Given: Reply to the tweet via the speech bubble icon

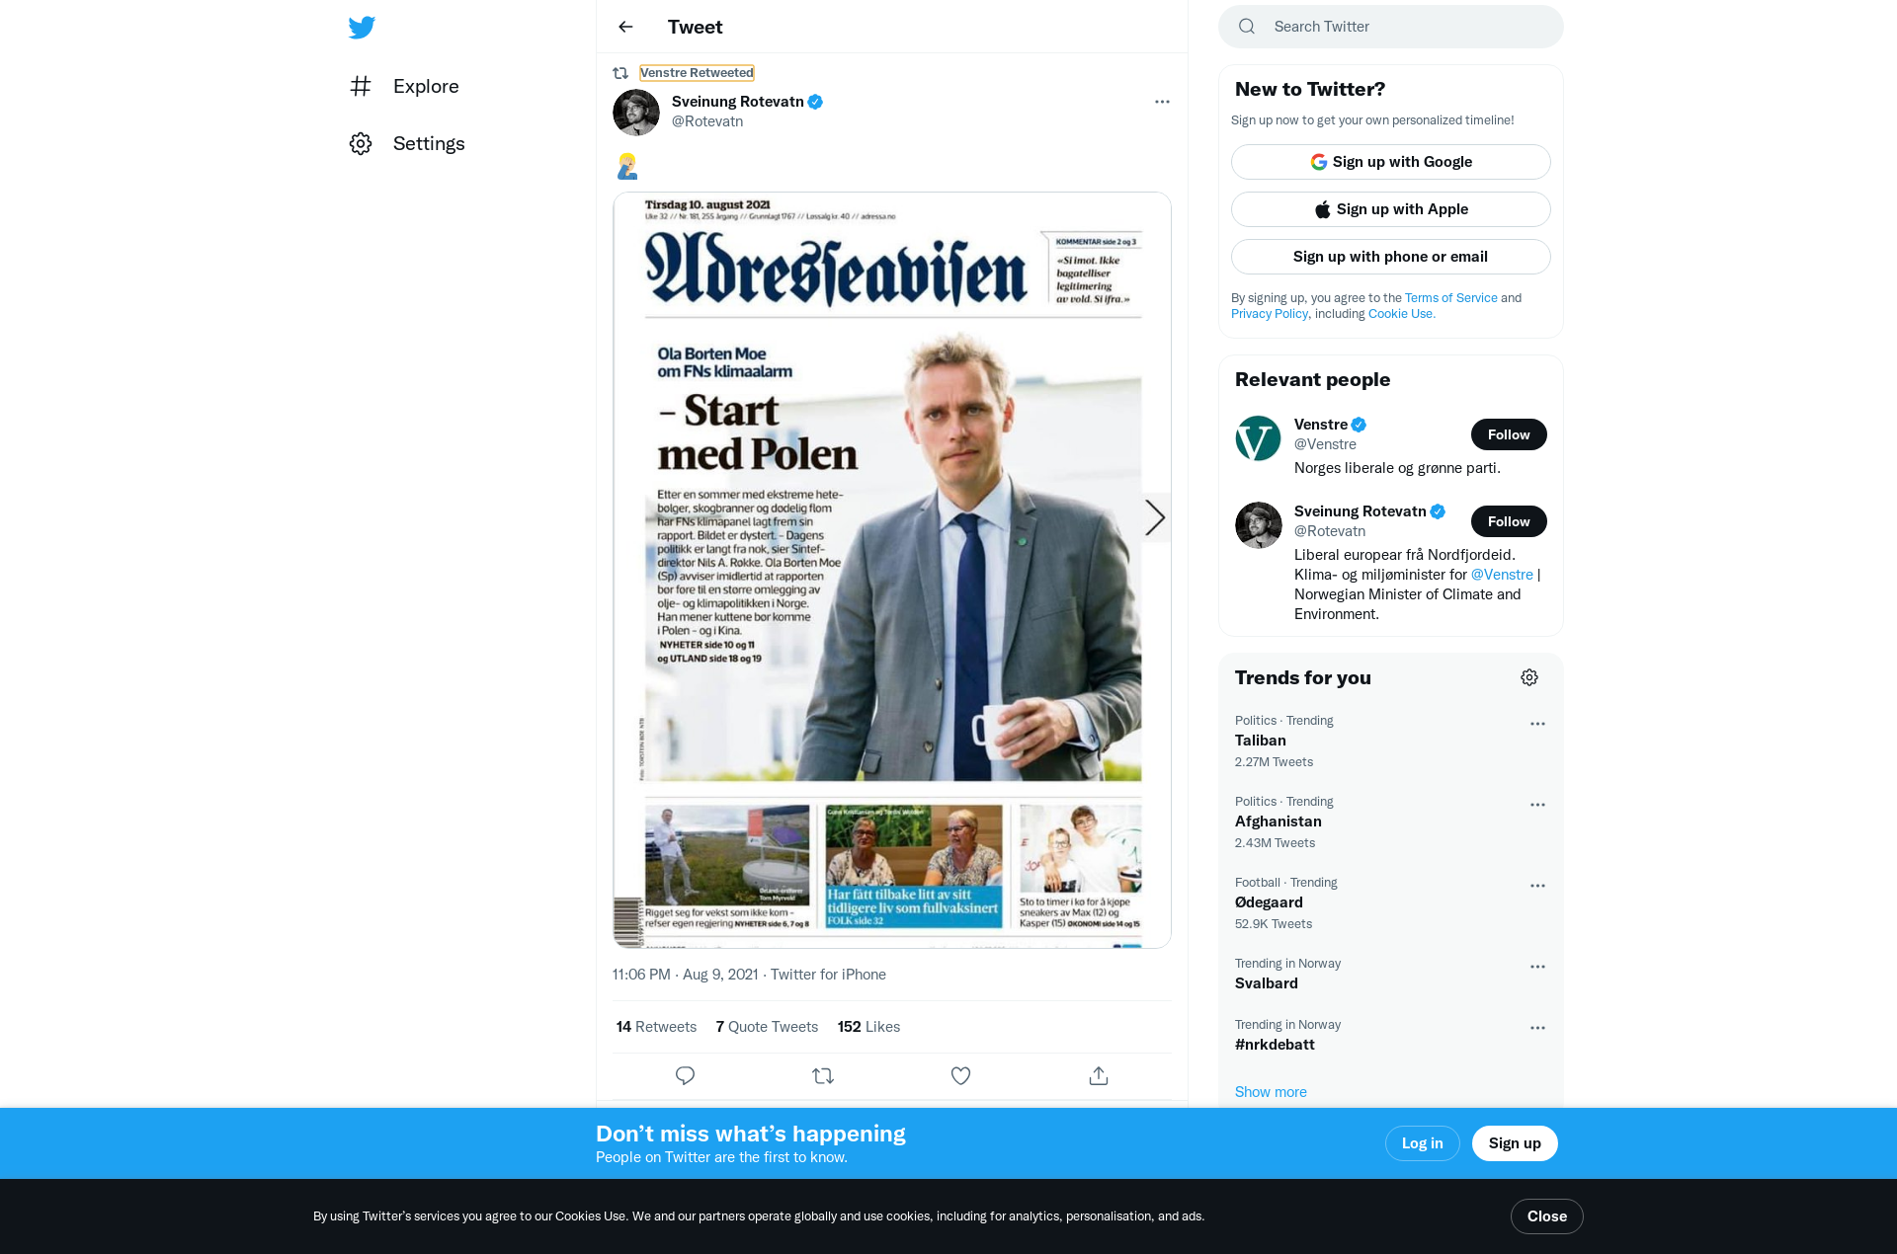Looking at the screenshot, I should tap(685, 1075).
